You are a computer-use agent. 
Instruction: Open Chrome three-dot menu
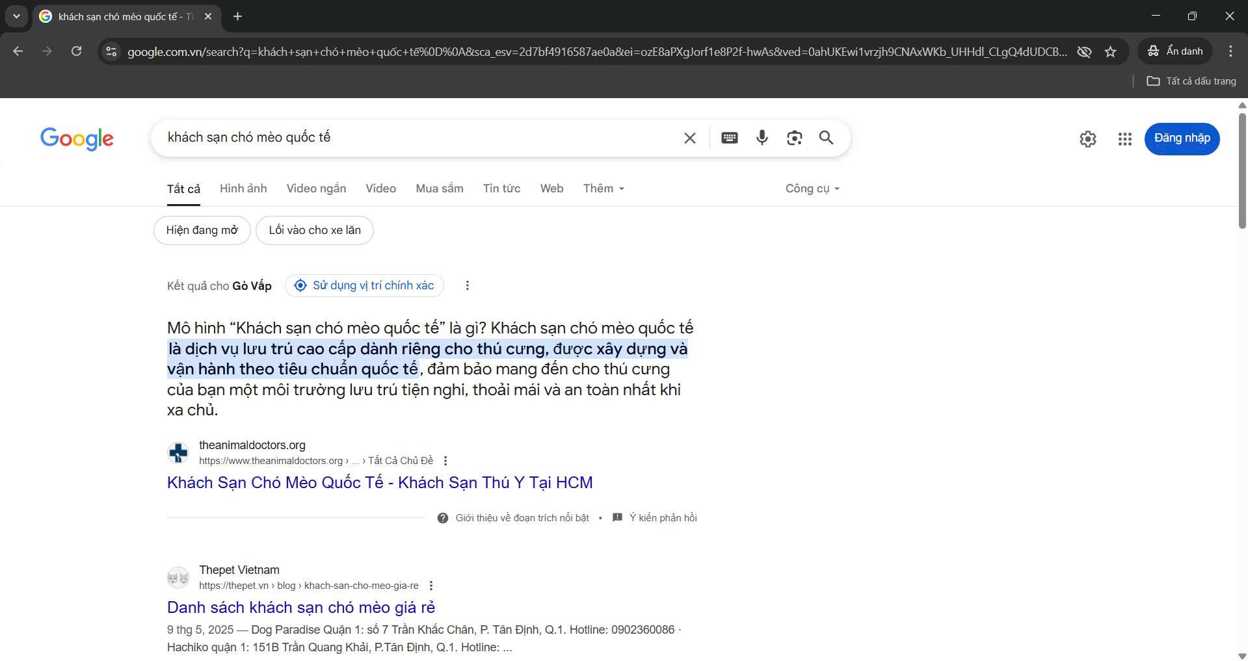[1230, 51]
